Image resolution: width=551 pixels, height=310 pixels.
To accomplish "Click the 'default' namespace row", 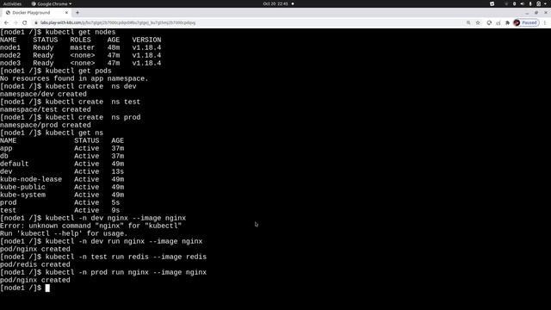I will pyautogui.click(x=62, y=164).
